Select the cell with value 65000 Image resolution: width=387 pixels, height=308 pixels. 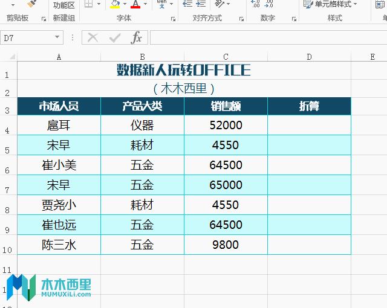226,185
